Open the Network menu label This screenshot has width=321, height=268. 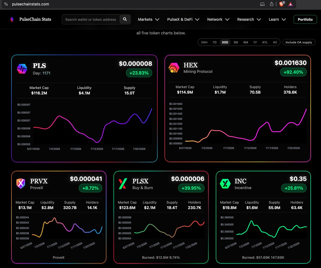[x=215, y=19]
